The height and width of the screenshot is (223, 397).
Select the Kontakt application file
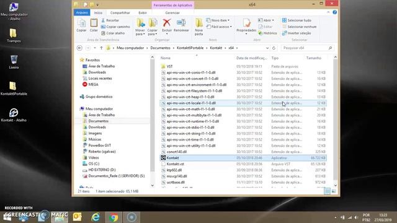(x=243, y=158)
